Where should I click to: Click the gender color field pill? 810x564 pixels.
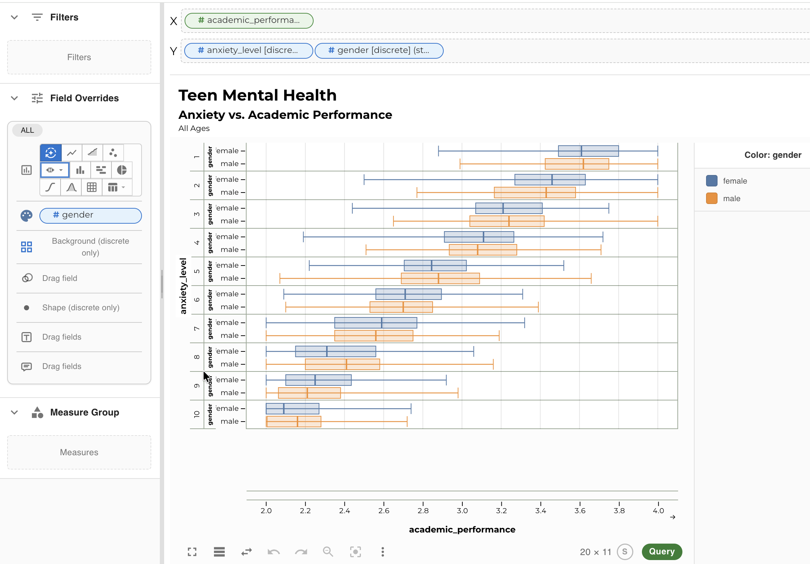click(91, 215)
